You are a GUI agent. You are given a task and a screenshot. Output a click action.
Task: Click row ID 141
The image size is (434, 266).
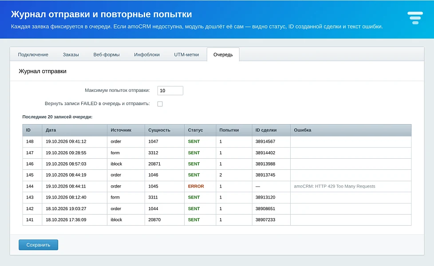coord(30,220)
